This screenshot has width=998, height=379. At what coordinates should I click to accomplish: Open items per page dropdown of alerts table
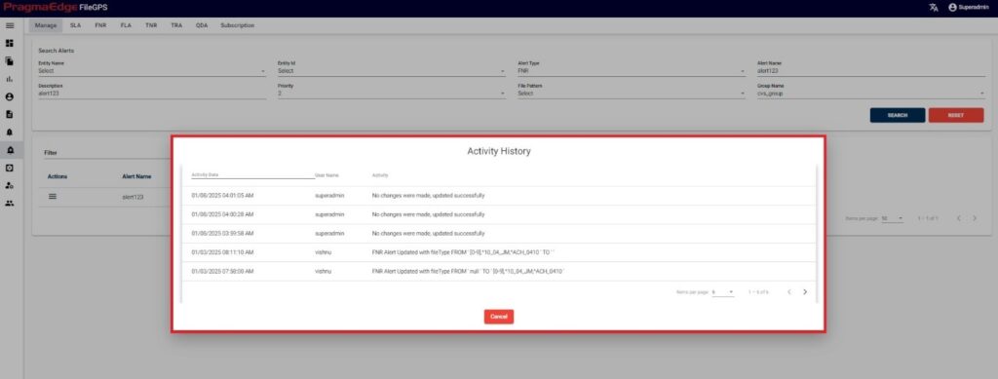[x=893, y=218]
